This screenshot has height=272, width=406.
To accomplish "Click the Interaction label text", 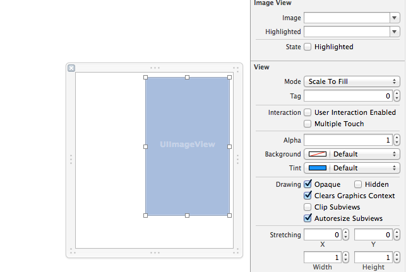I will click(x=284, y=112).
